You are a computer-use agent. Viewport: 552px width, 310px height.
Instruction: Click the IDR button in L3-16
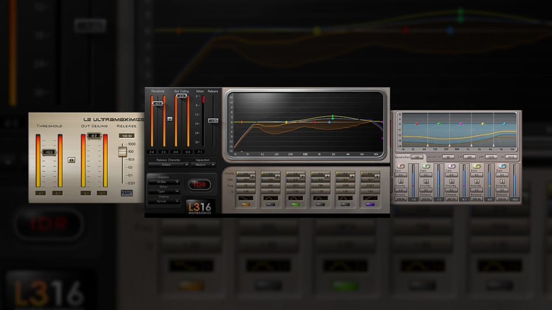[199, 185]
